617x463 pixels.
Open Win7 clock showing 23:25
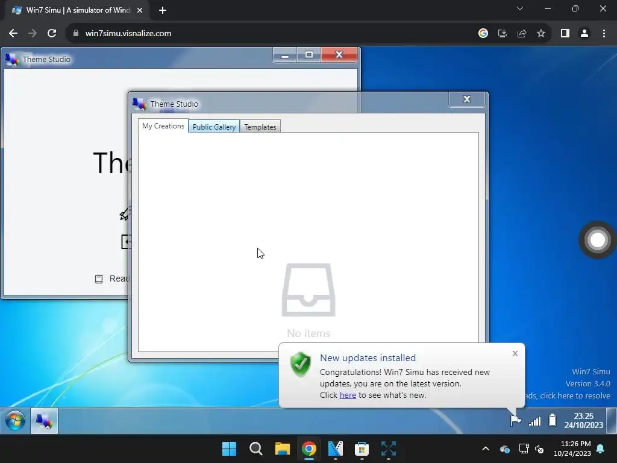[583, 420]
